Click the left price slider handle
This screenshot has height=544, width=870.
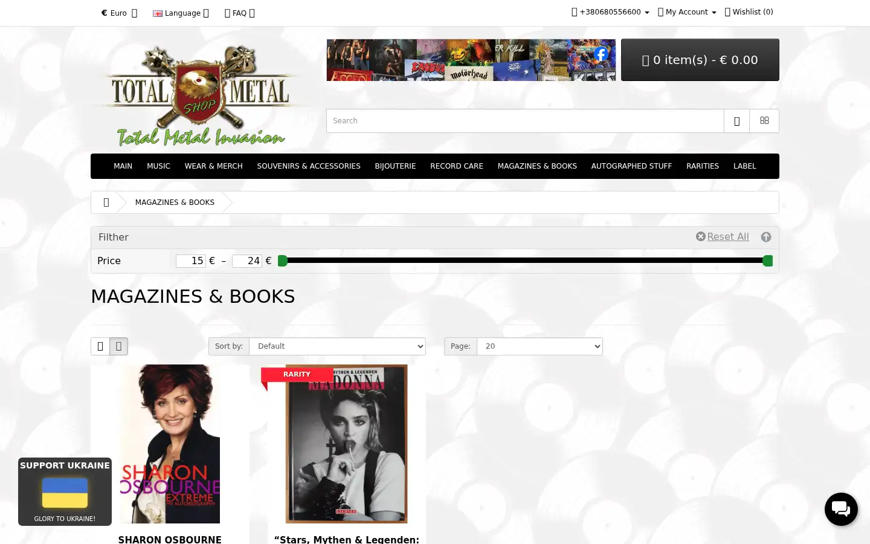point(282,261)
